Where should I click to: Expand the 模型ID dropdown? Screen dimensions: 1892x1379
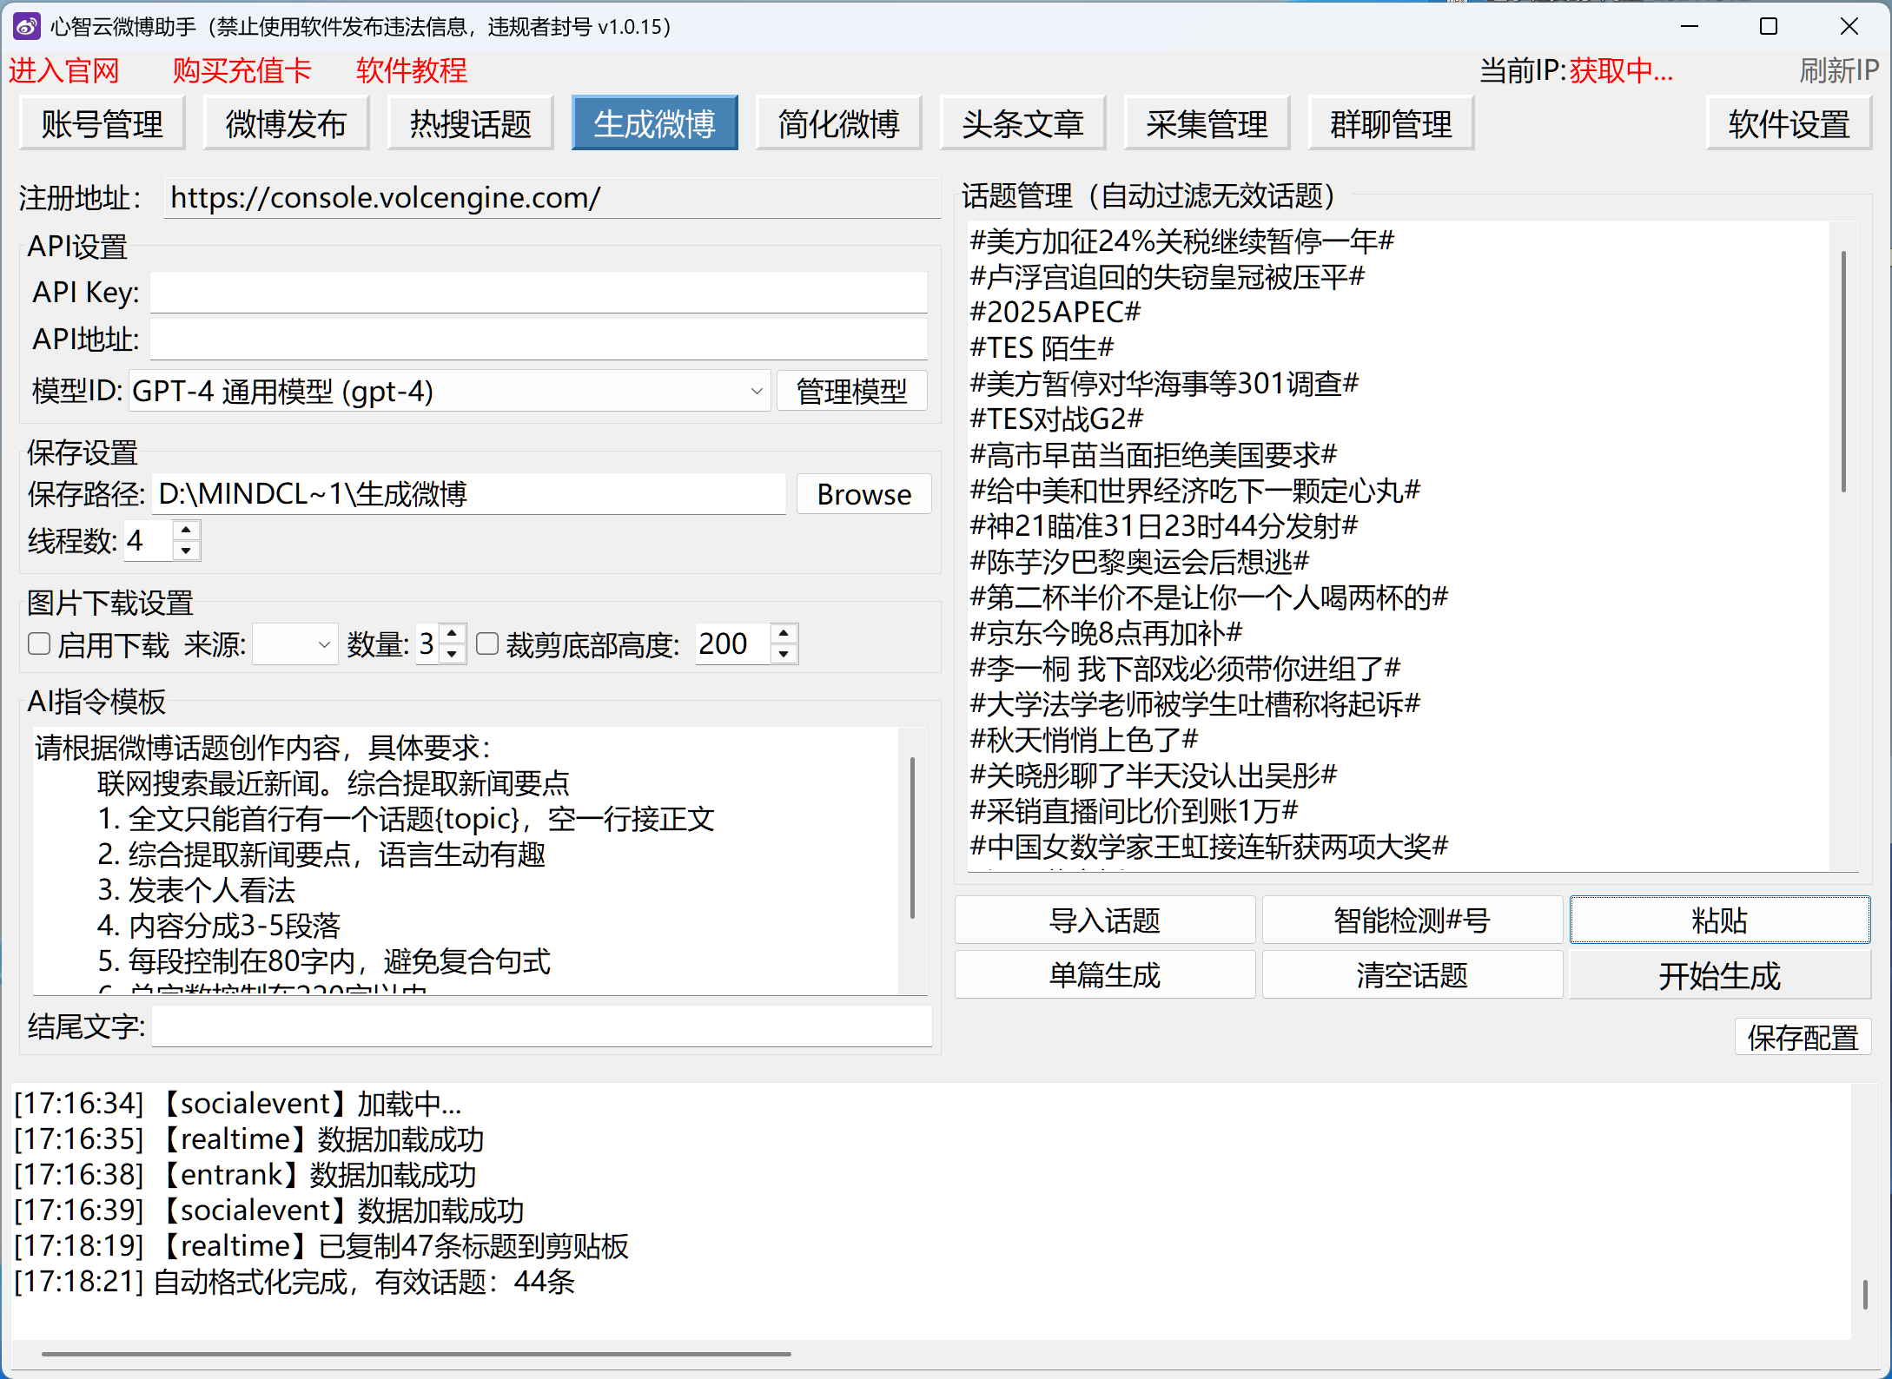pyautogui.click(x=756, y=391)
